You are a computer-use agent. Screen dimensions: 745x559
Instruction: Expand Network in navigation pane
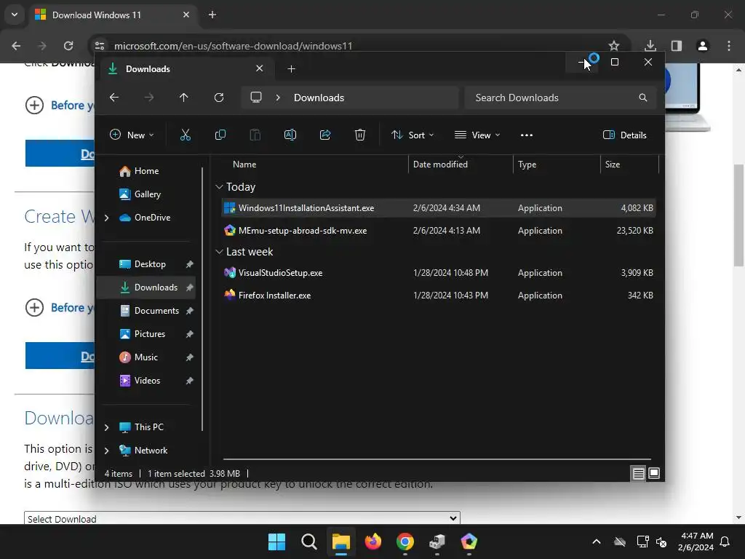click(106, 451)
